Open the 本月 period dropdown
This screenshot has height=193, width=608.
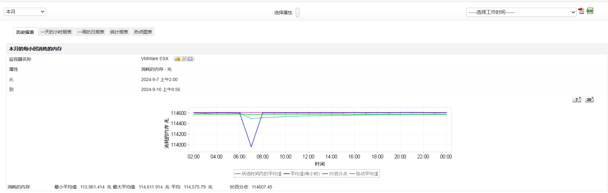25,12
